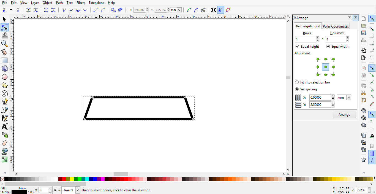
Task: Open the Path menu
Action: coord(59,3)
